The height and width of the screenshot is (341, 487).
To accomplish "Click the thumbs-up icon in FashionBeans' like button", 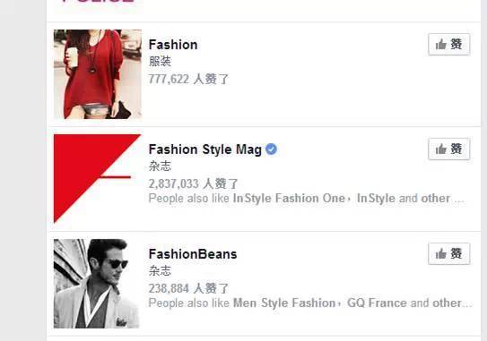I will tap(440, 254).
